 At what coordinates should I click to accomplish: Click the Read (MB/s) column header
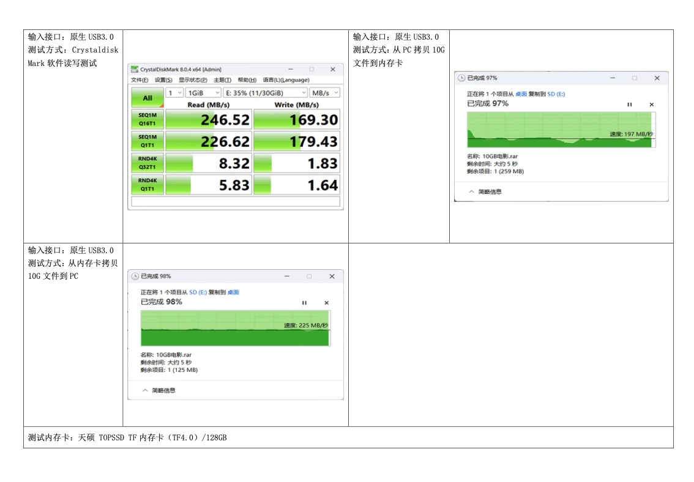point(209,105)
